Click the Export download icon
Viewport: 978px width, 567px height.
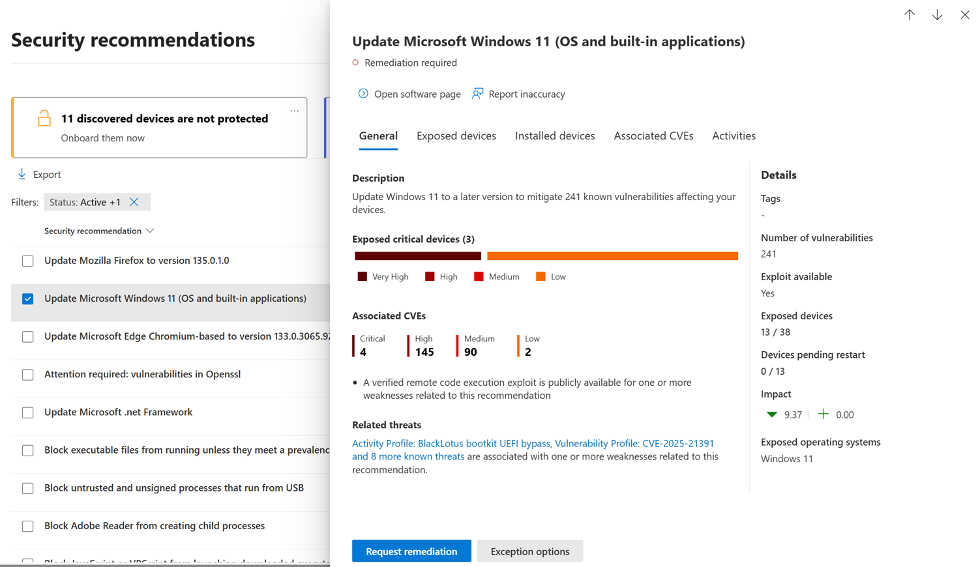point(22,174)
